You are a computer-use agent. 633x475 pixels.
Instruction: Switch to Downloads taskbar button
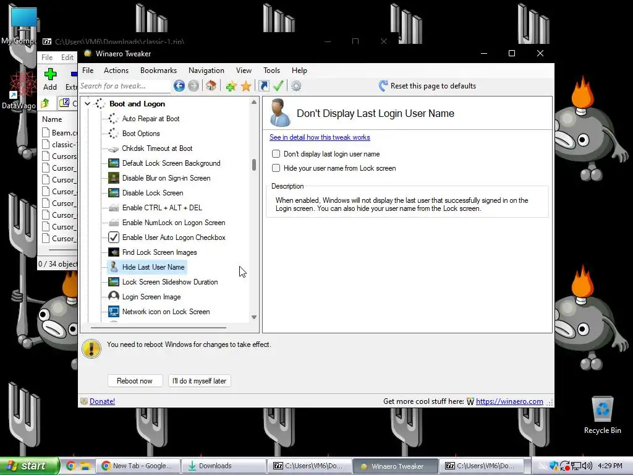tap(223, 466)
